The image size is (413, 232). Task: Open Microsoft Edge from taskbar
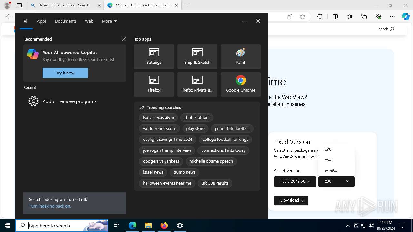click(x=133, y=226)
